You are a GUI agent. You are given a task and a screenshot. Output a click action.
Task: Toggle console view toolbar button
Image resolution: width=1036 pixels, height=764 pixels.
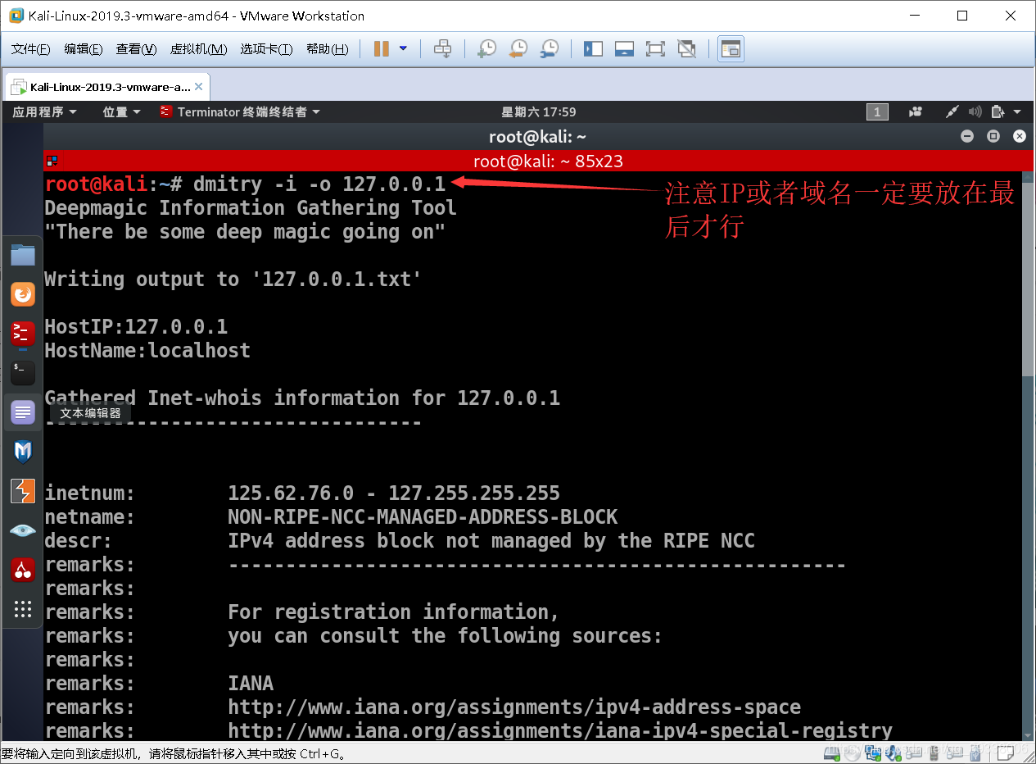coord(730,49)
